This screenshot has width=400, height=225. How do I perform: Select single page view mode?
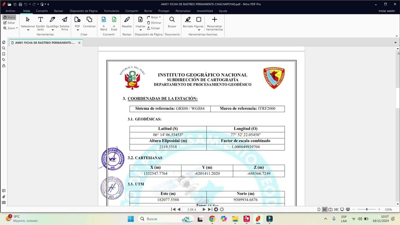[x=319, y=210]
